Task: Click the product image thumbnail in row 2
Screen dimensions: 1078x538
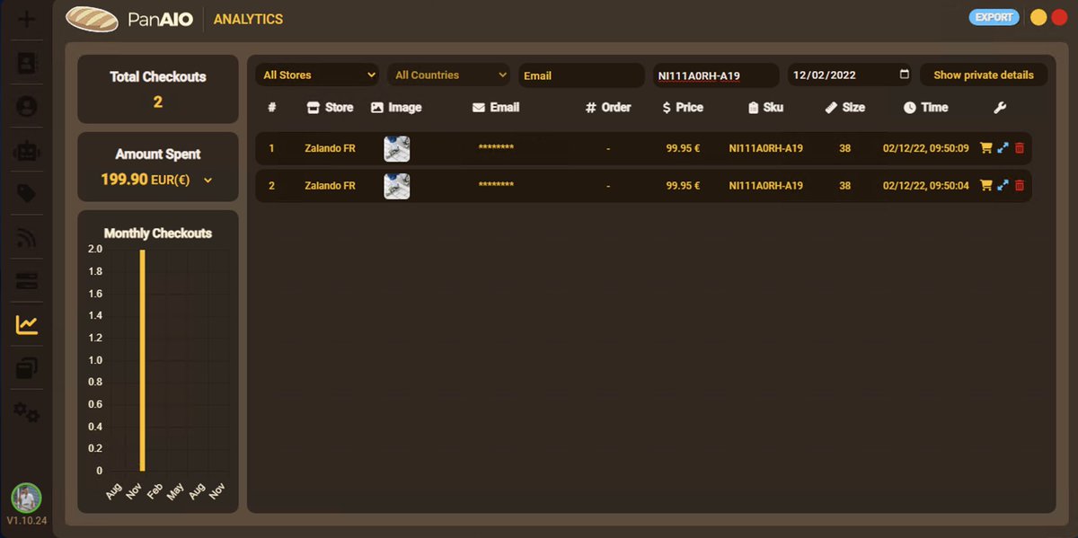Action: click(x=397, y=186)
